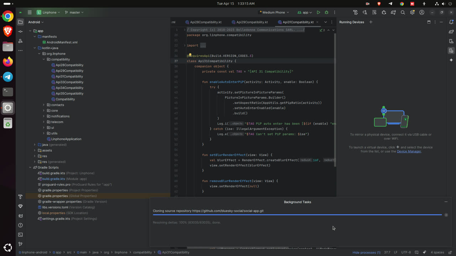The image size is (456, 256).
Task: Cancel the cloning background task
Action: pos(446,215)
